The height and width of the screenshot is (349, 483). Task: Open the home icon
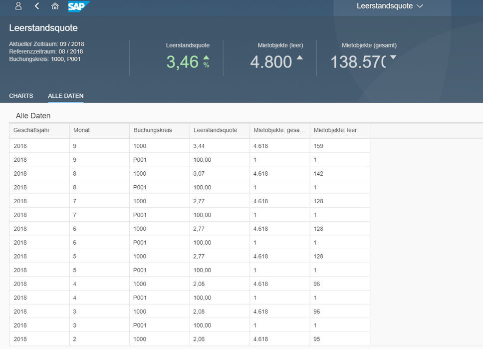tap(55, 6)
